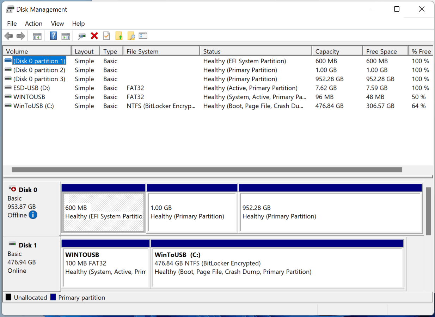Click the Forward arrow toolbar icon
This screenshot has height=317, width=435.
click(21, 36)
